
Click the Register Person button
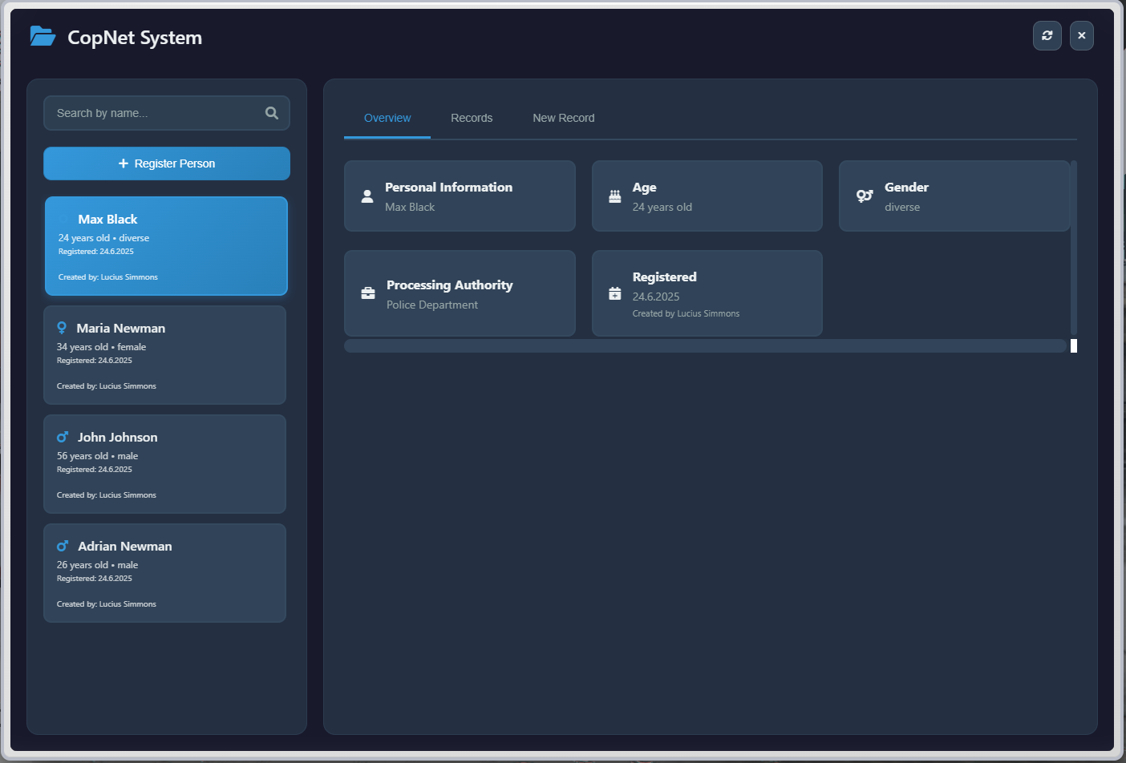click(x=167, y=163)
